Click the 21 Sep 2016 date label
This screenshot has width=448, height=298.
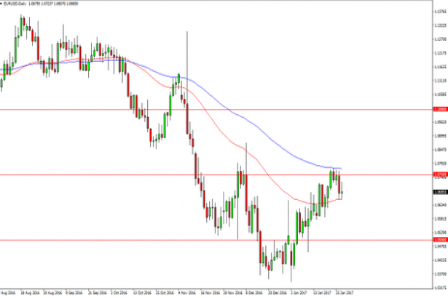click(x=98, y=293)
